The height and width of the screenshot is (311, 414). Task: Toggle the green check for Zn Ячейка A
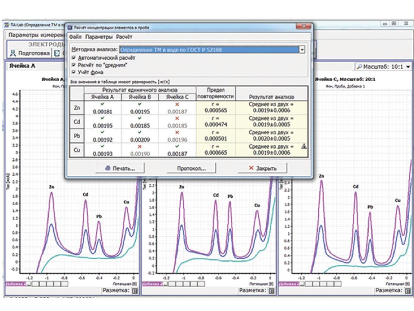[x=103, y=104]
